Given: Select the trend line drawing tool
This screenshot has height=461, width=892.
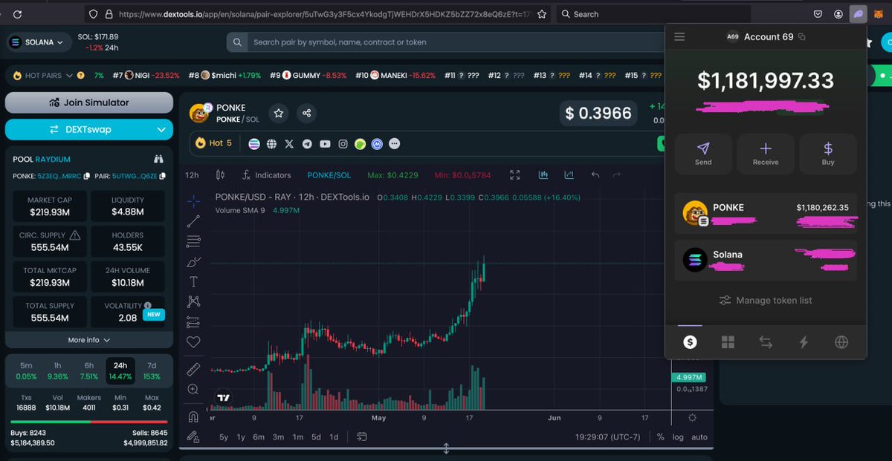Looking at the screenshot, I should pos(193,220).
